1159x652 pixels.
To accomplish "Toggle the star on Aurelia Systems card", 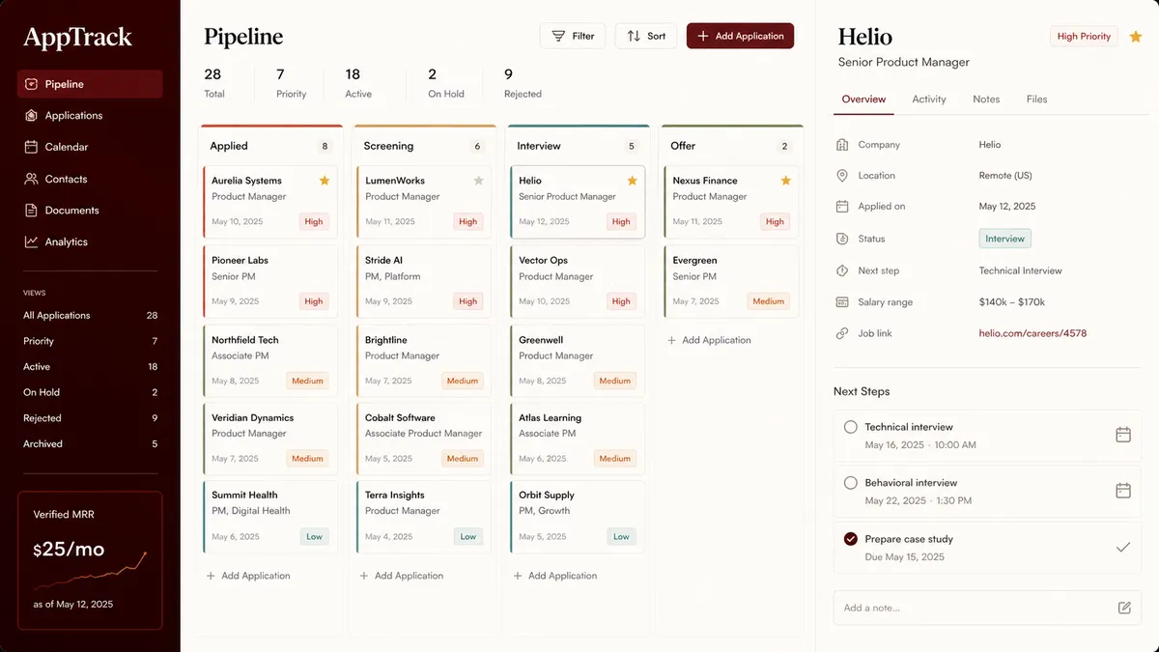I will pos(325,181).
